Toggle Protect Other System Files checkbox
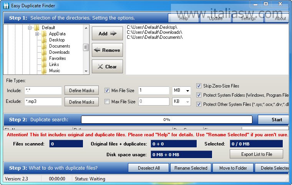292x185 pixels. pyautogui.click(x=199, y=104)
